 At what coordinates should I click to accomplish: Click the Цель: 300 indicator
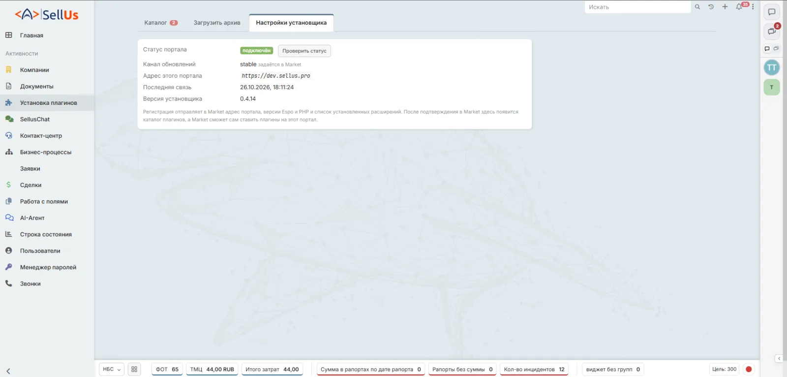point(724,369)
